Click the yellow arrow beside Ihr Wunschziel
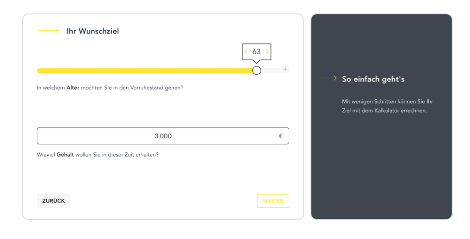This screenshot has height=239, width=470. [x=48, y=31]
